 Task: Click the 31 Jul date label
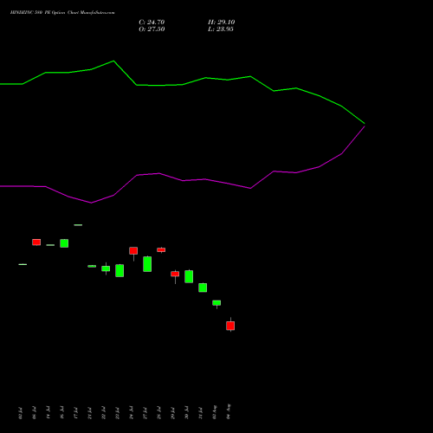coord(201,413)
